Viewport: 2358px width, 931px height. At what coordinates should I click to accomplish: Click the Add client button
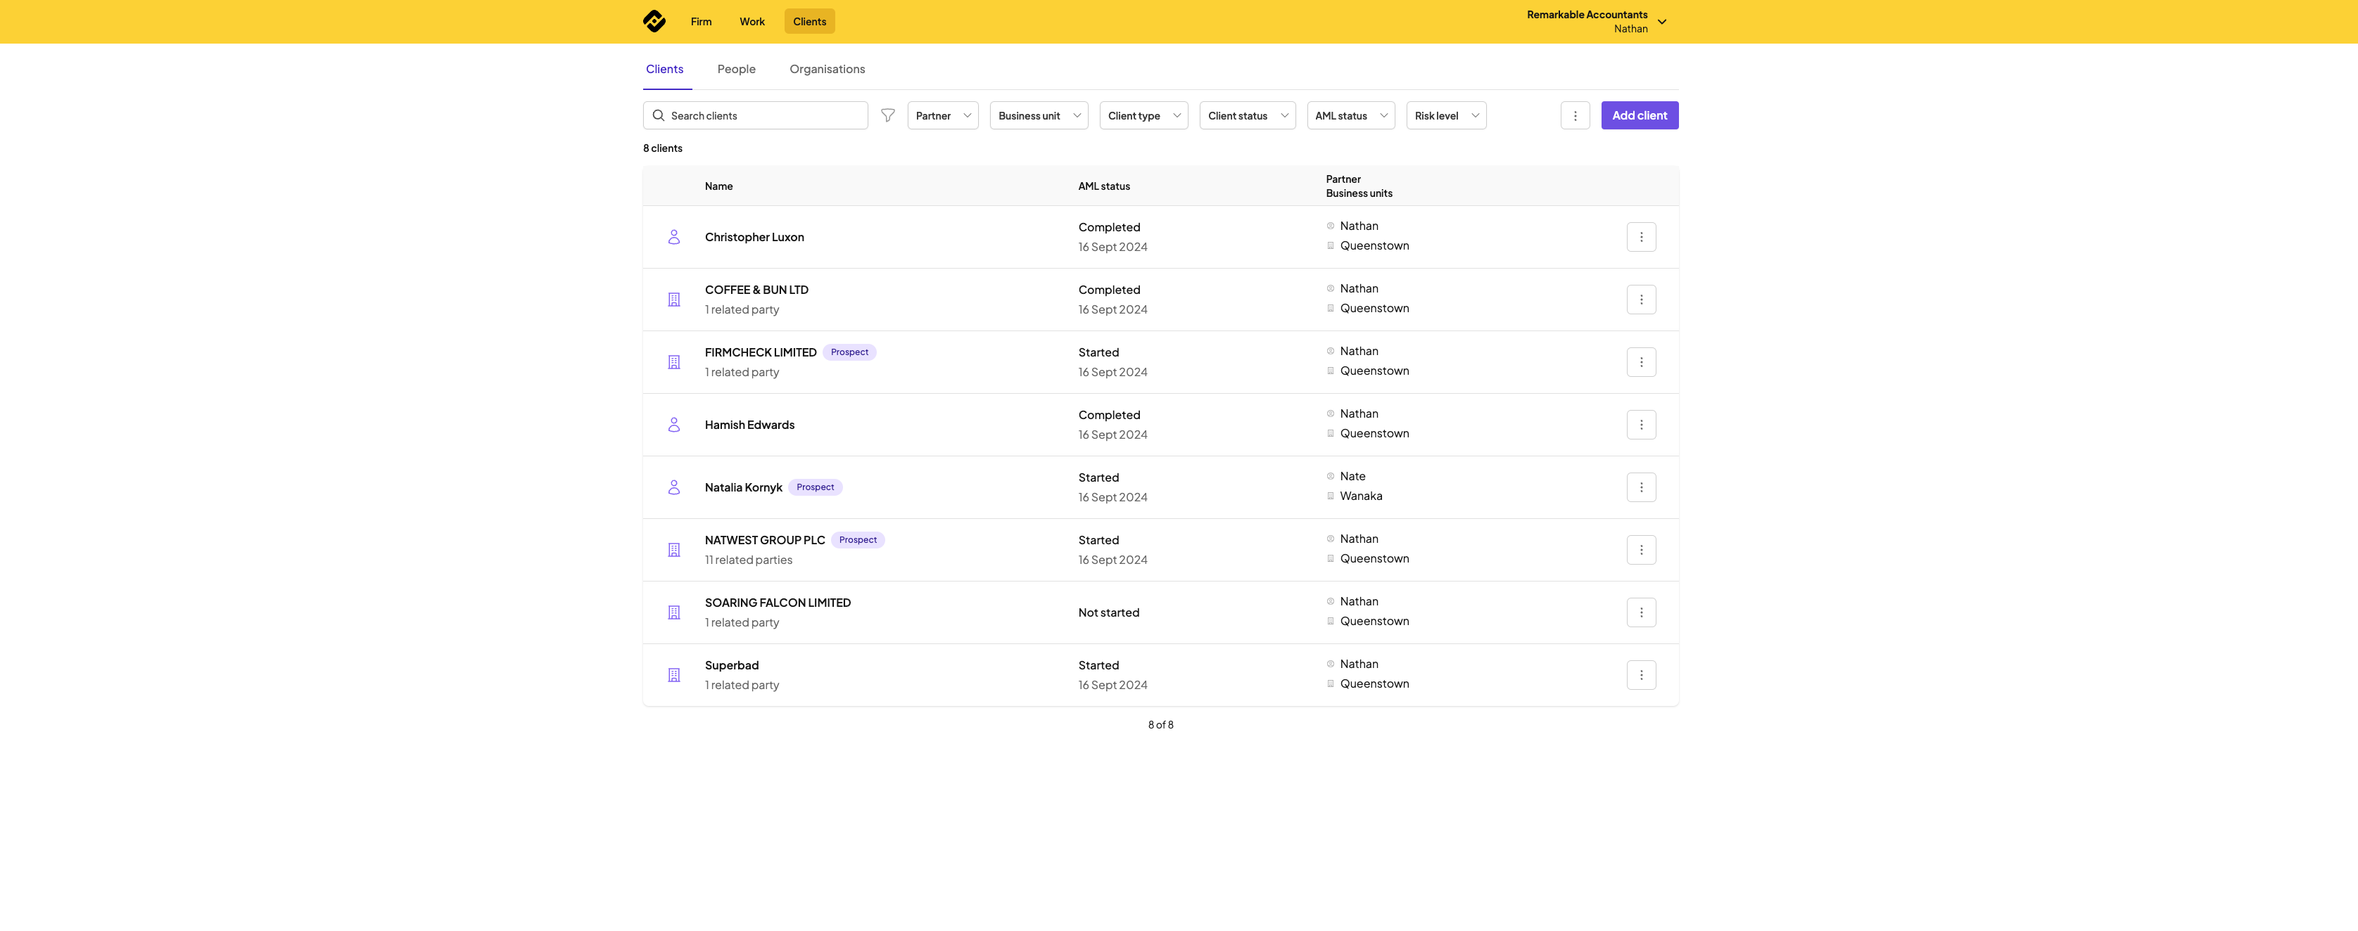(1639, 115)
